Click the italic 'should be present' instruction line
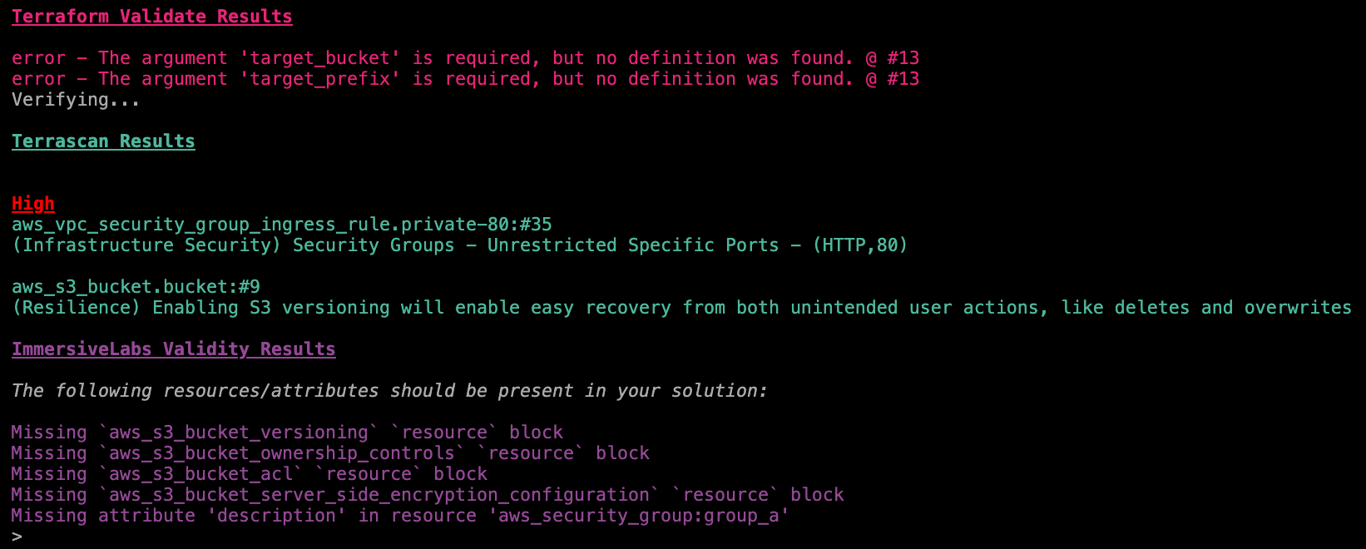 [x=389, y=391]
